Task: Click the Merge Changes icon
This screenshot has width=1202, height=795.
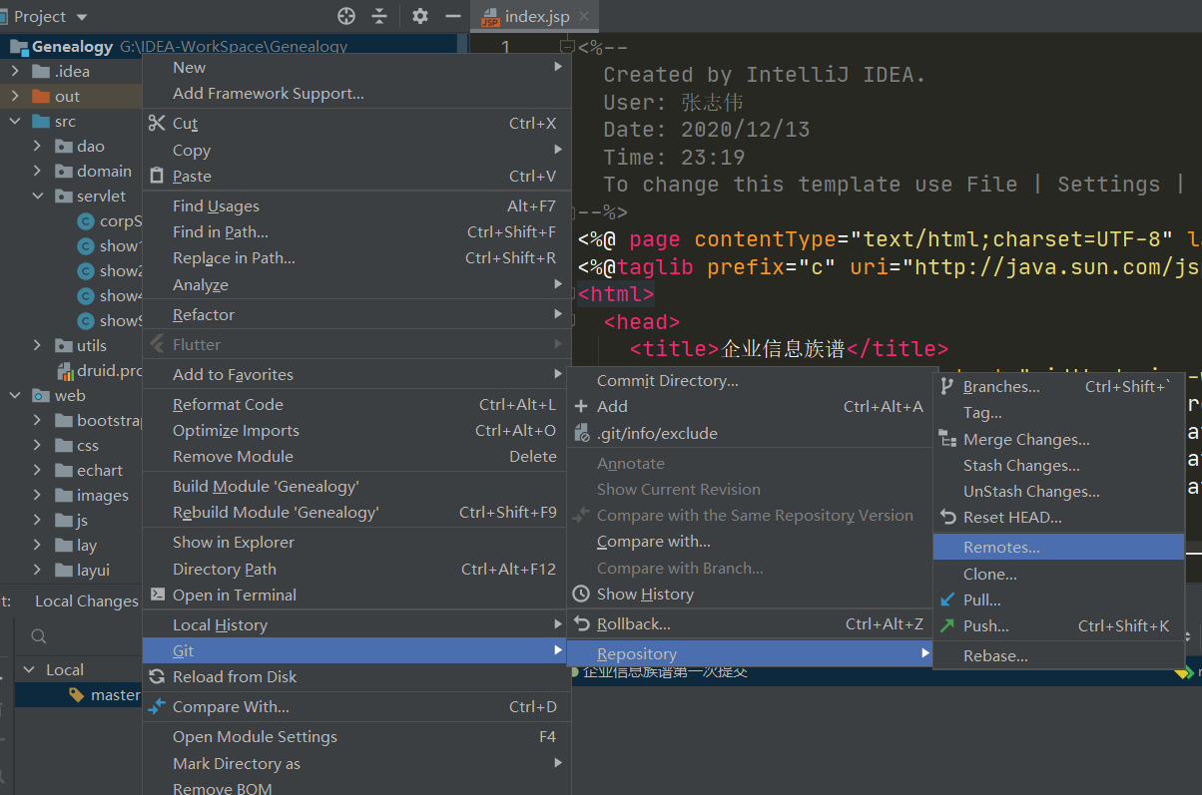Action: (x=947, y=439)
